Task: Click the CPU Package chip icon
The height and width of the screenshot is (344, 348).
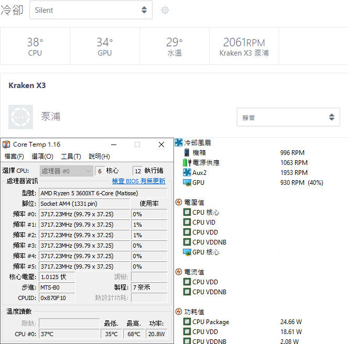Action: point(187,321)
